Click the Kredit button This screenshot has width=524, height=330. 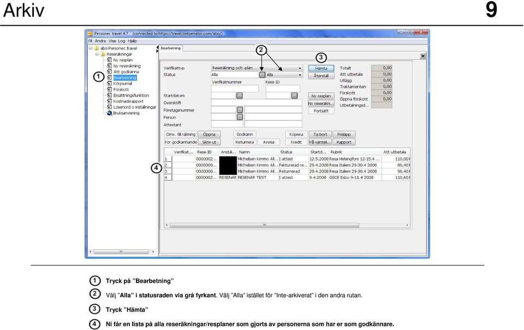click(296, 142)
